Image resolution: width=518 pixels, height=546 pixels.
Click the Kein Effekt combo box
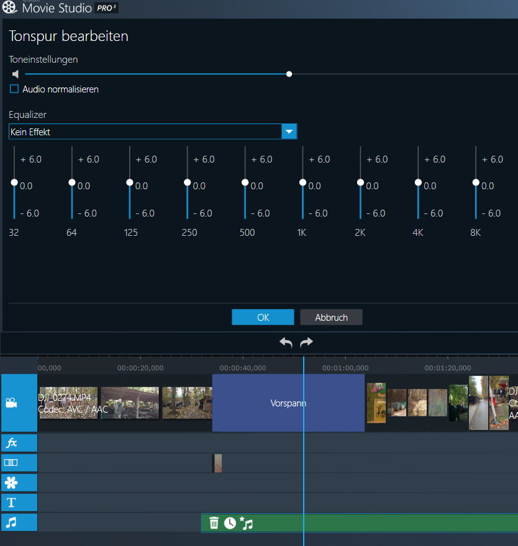pyautogui.click(x=145, y=132)
